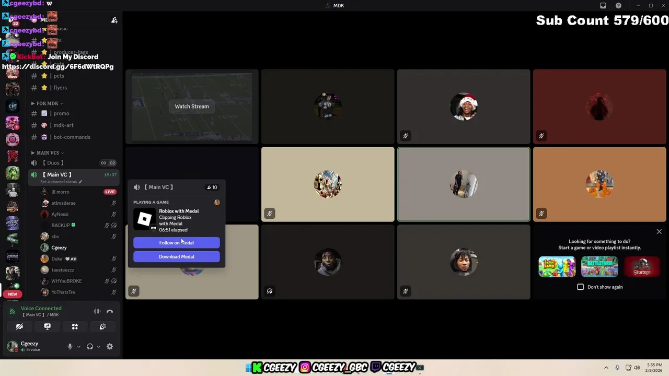Click taskbar microphone tray icon
The image size is (669, 376).
pyautogui.click(x=617, y=368)
